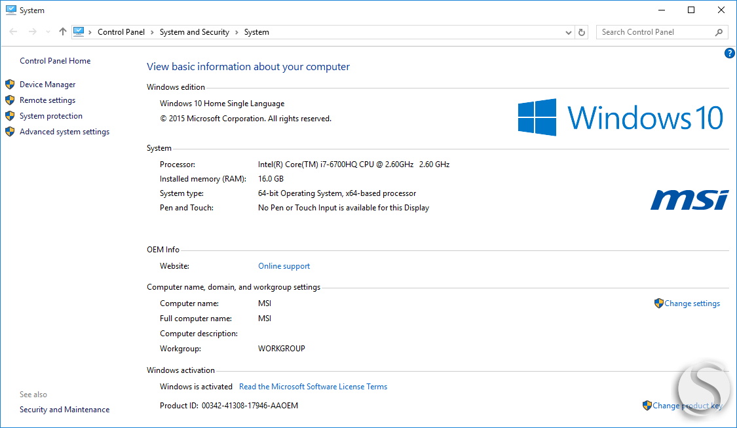Open Control Panel Home

pyautogui.click(x=55, y=61)
